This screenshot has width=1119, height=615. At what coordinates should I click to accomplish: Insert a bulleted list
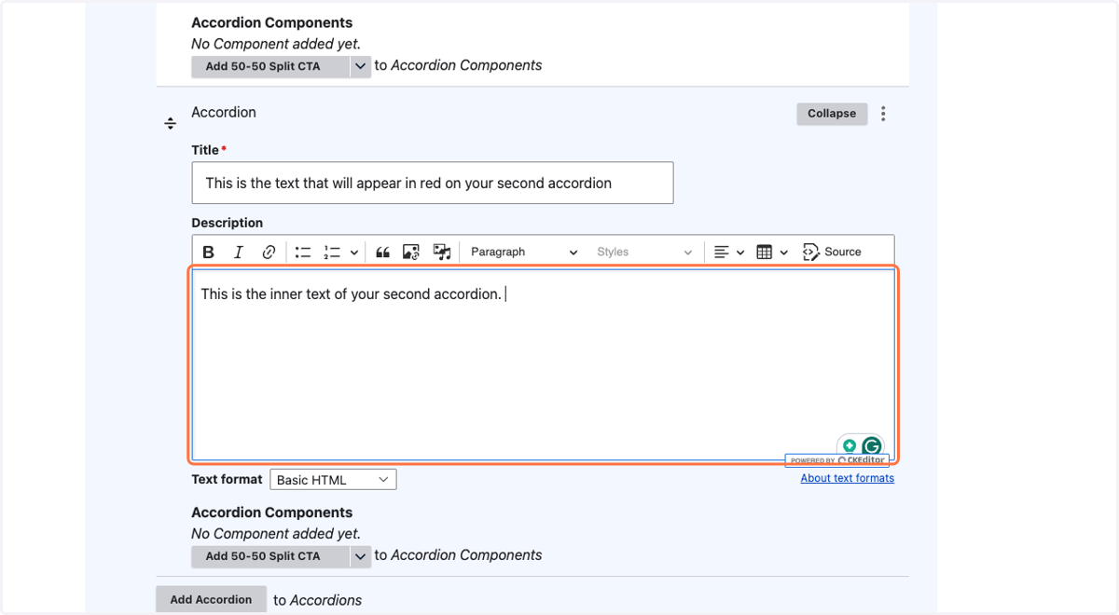point(302,252)
